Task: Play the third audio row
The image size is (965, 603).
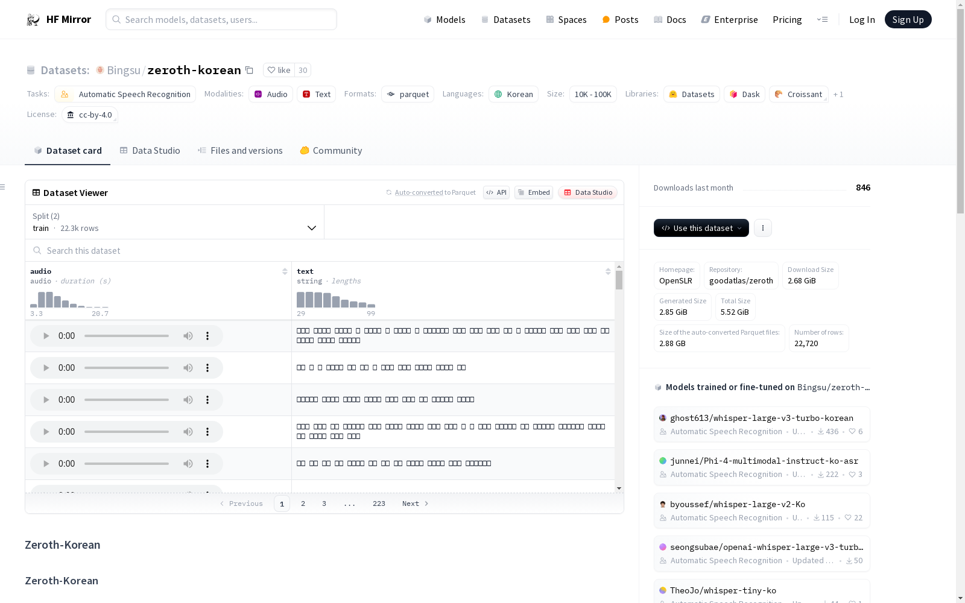Action: coord(46,400)
